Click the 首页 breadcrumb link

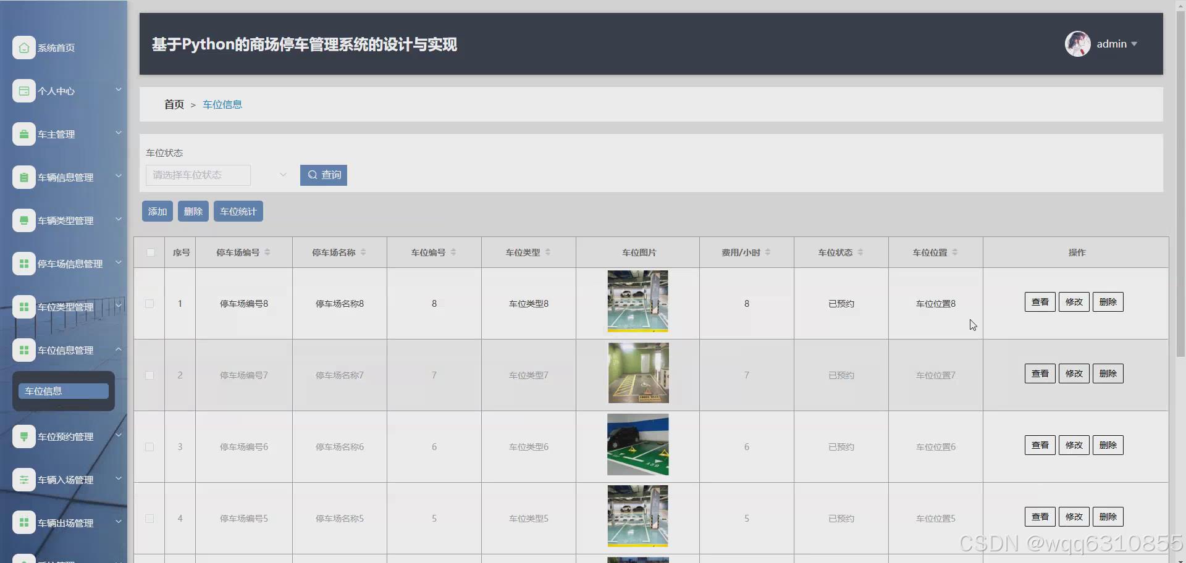tap(174, 104)
